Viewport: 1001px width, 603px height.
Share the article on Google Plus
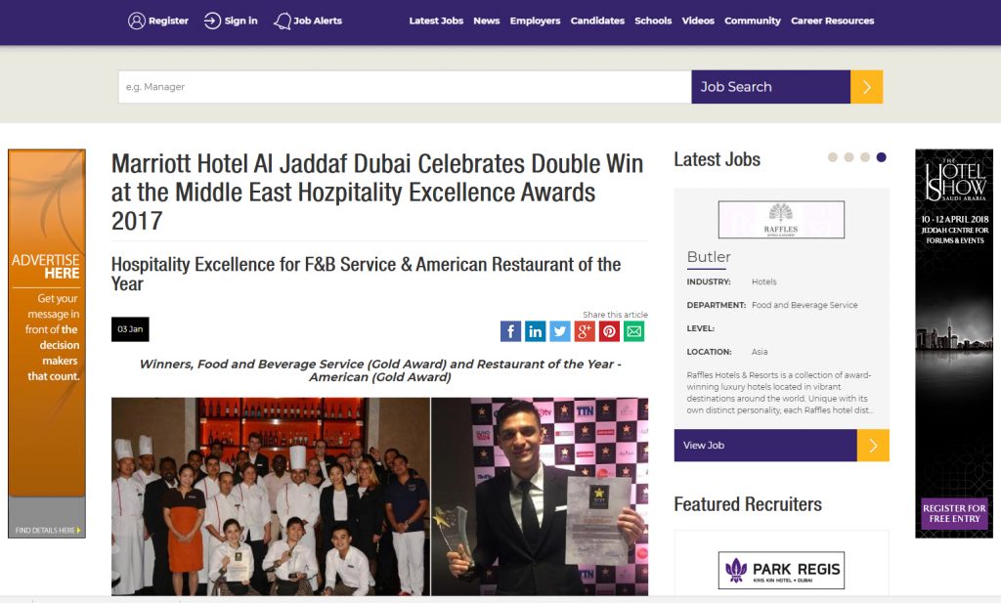tap(585, 331)
